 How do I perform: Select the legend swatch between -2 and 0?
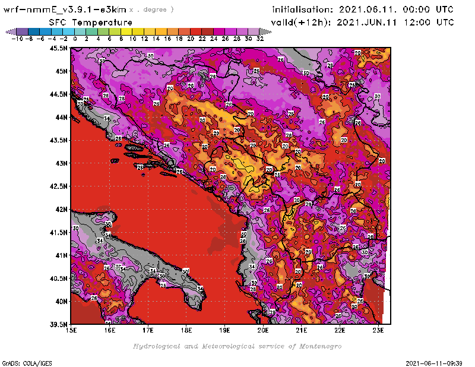[x=68, y=31]
